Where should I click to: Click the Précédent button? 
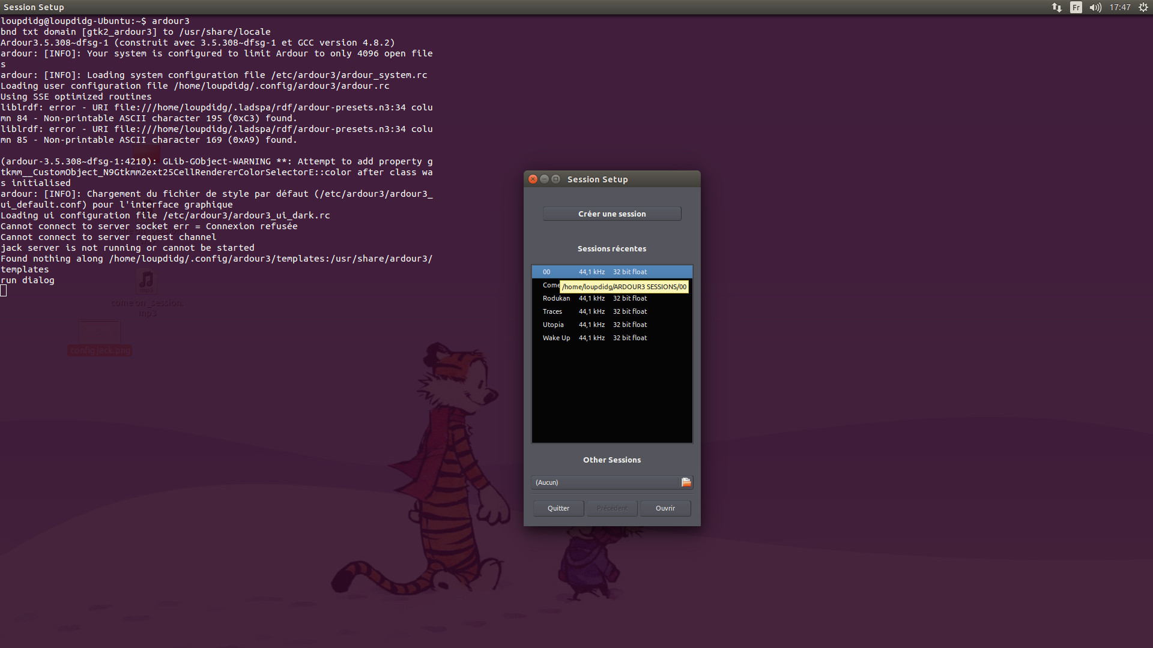612,508
